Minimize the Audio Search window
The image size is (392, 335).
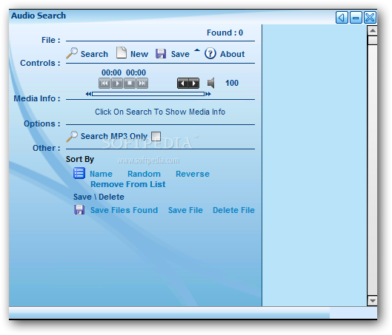pyautogui.click(x=356, y=18)
